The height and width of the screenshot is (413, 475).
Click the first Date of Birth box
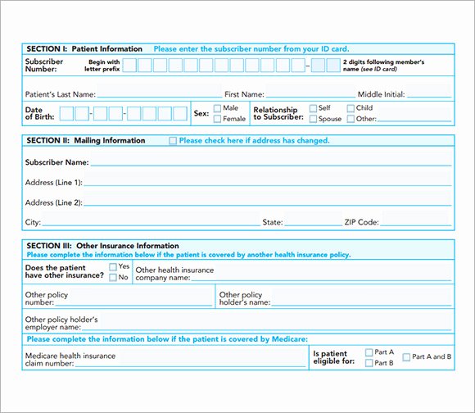66,114
